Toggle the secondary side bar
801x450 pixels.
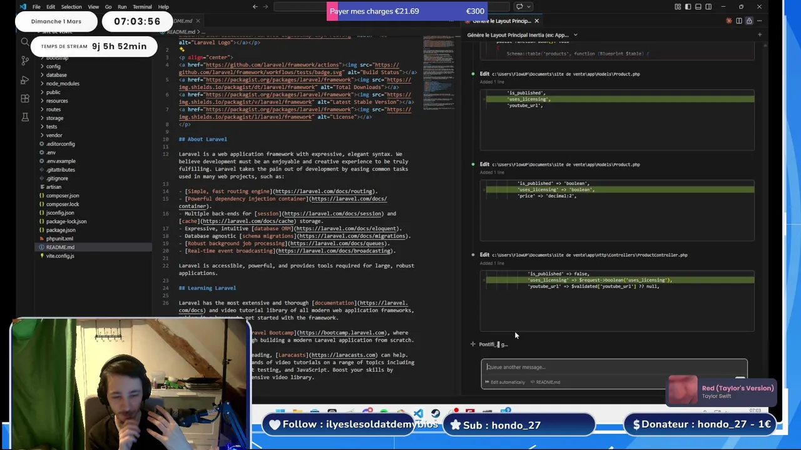pyautogui.click(x=708, y=7)
